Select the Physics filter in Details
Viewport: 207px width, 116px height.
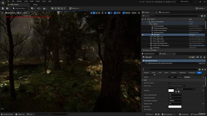[x=174, y=73]
